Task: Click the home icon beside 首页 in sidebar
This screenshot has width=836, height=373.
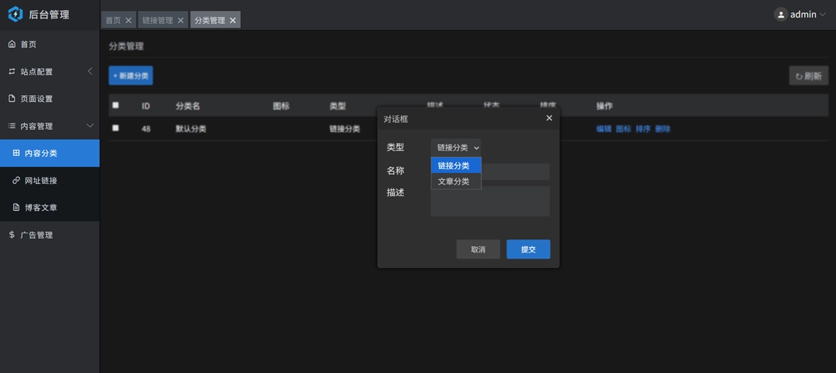Action: pyautogui.click(x=12, y=45)
